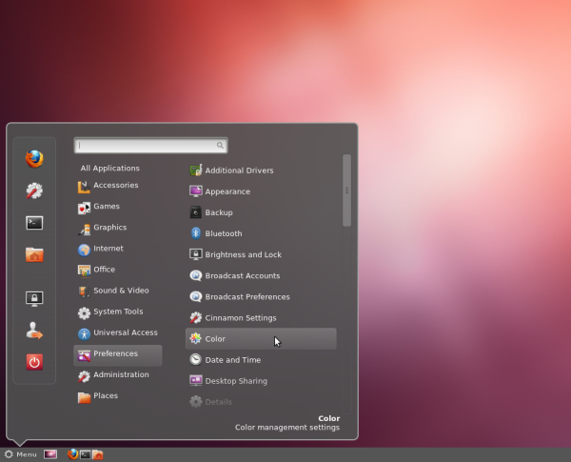Open the Places category label
The image size is (571, 462).
click(106, 395)
